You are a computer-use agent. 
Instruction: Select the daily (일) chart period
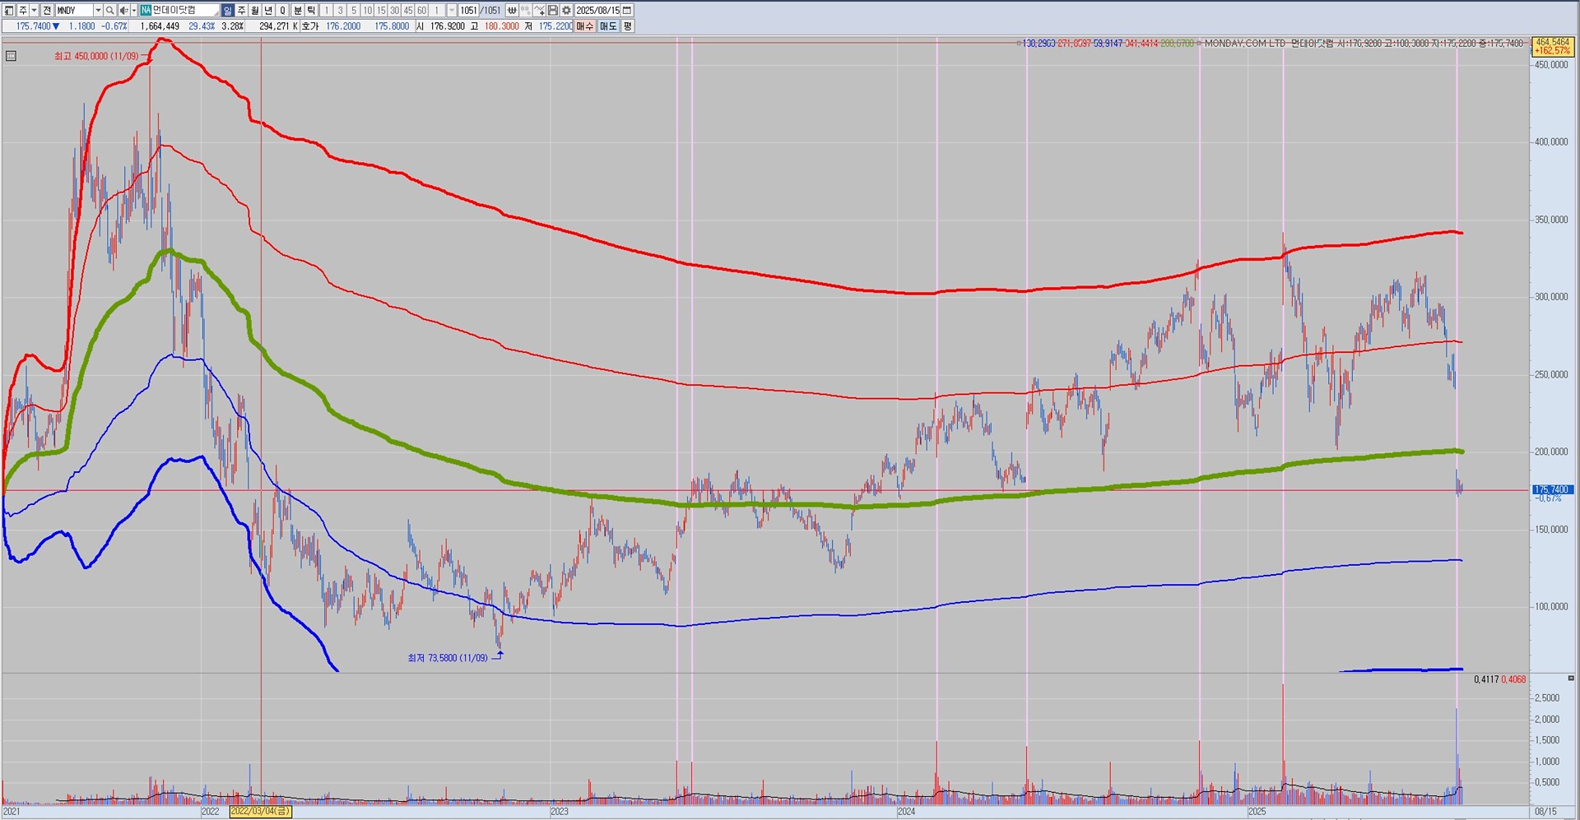[x=228, y=10]
